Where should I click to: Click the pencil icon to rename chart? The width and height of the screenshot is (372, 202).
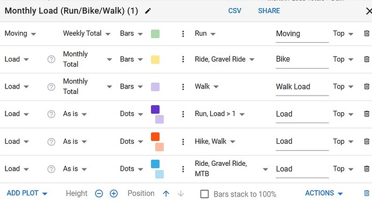pos(148,11)
